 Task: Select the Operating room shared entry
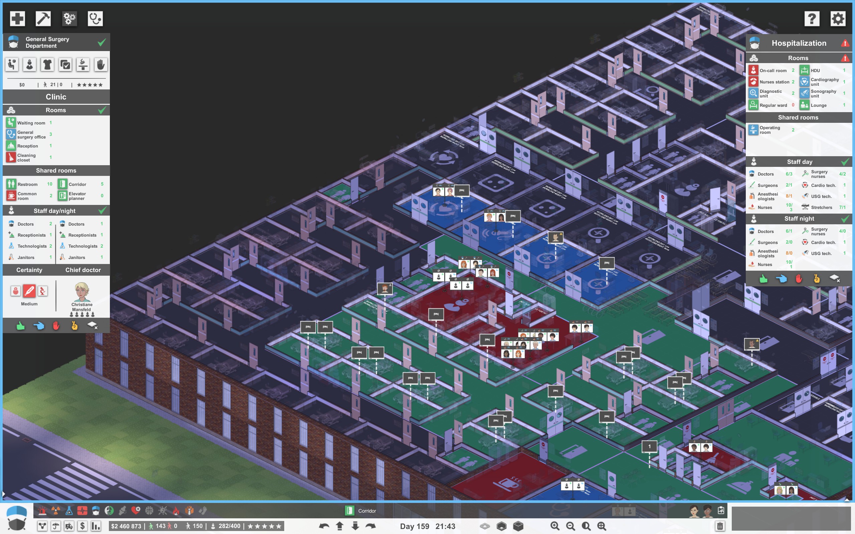[x=772, y=130]
